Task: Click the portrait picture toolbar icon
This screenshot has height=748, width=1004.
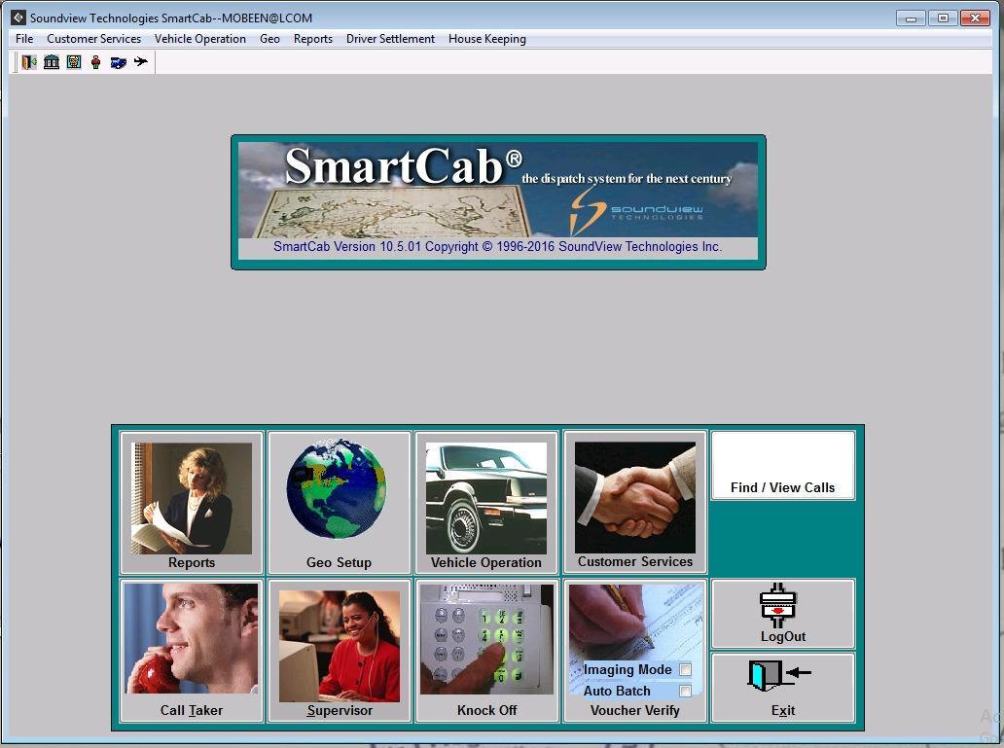Action: 74,62
